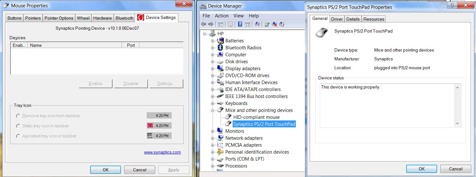Click the Device status scrollbar down arrow

point(457,124)
